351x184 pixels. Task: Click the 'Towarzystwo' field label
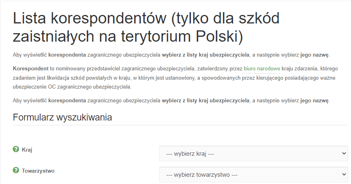tap(38, 171)
